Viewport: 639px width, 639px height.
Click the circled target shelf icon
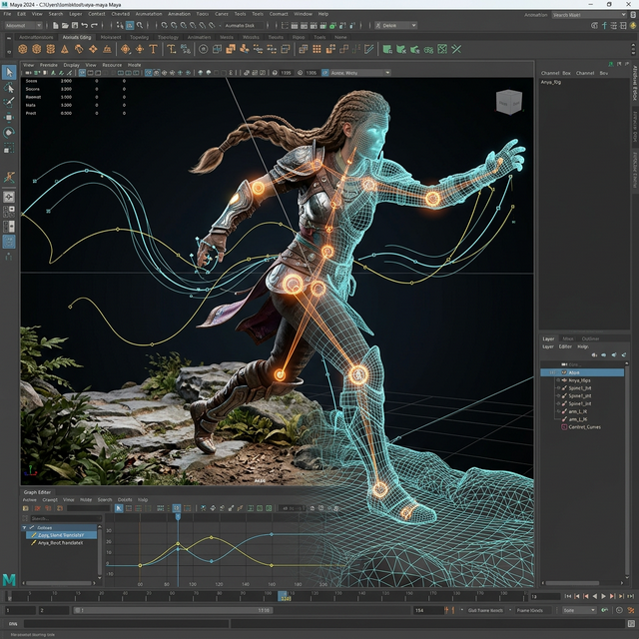[x=203, y=49]
